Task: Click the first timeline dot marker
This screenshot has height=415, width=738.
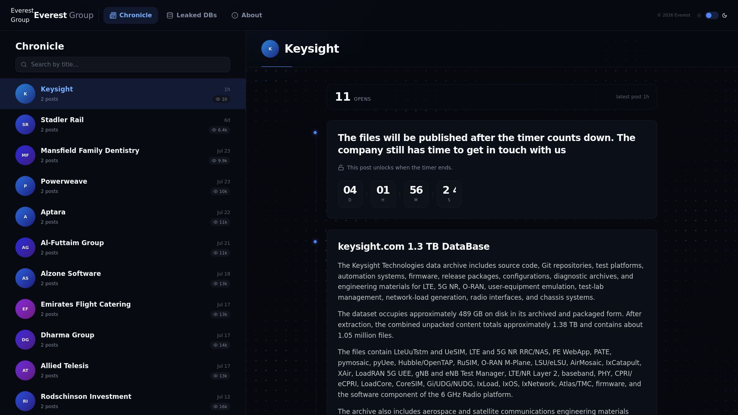Action: tap(315, 133)
